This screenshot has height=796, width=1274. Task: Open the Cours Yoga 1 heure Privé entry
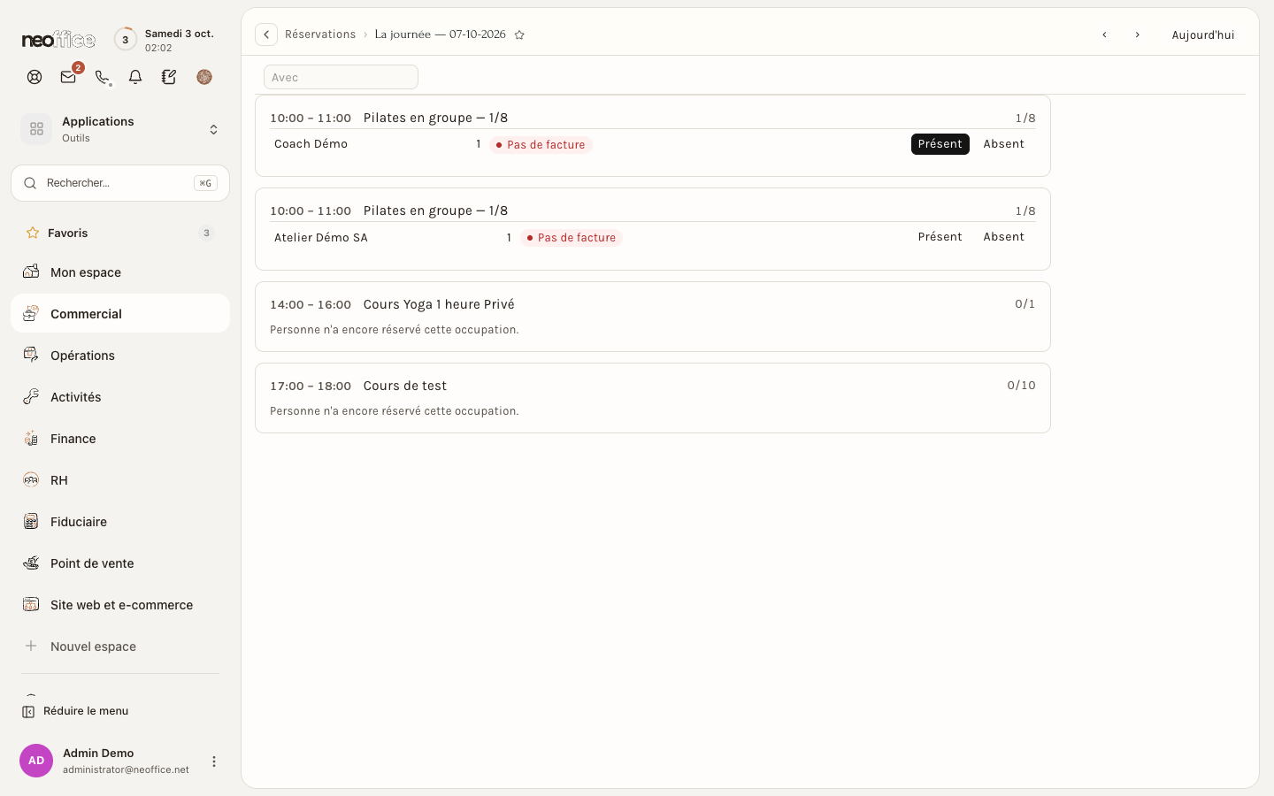[x=653, y=317]
